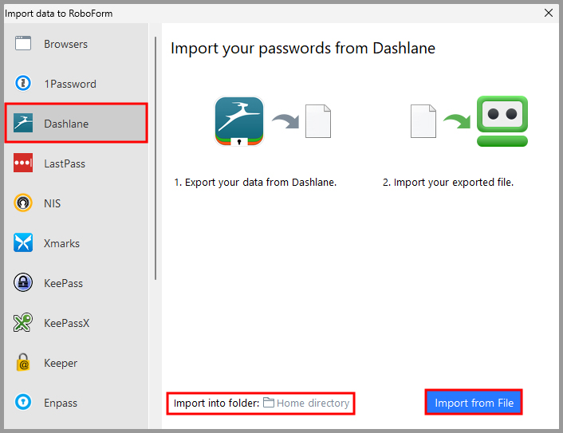Click the LastPass red dots icon
The width and height of the screenshot is (563, 433).
pyautogui.click(x=23, y=163)
